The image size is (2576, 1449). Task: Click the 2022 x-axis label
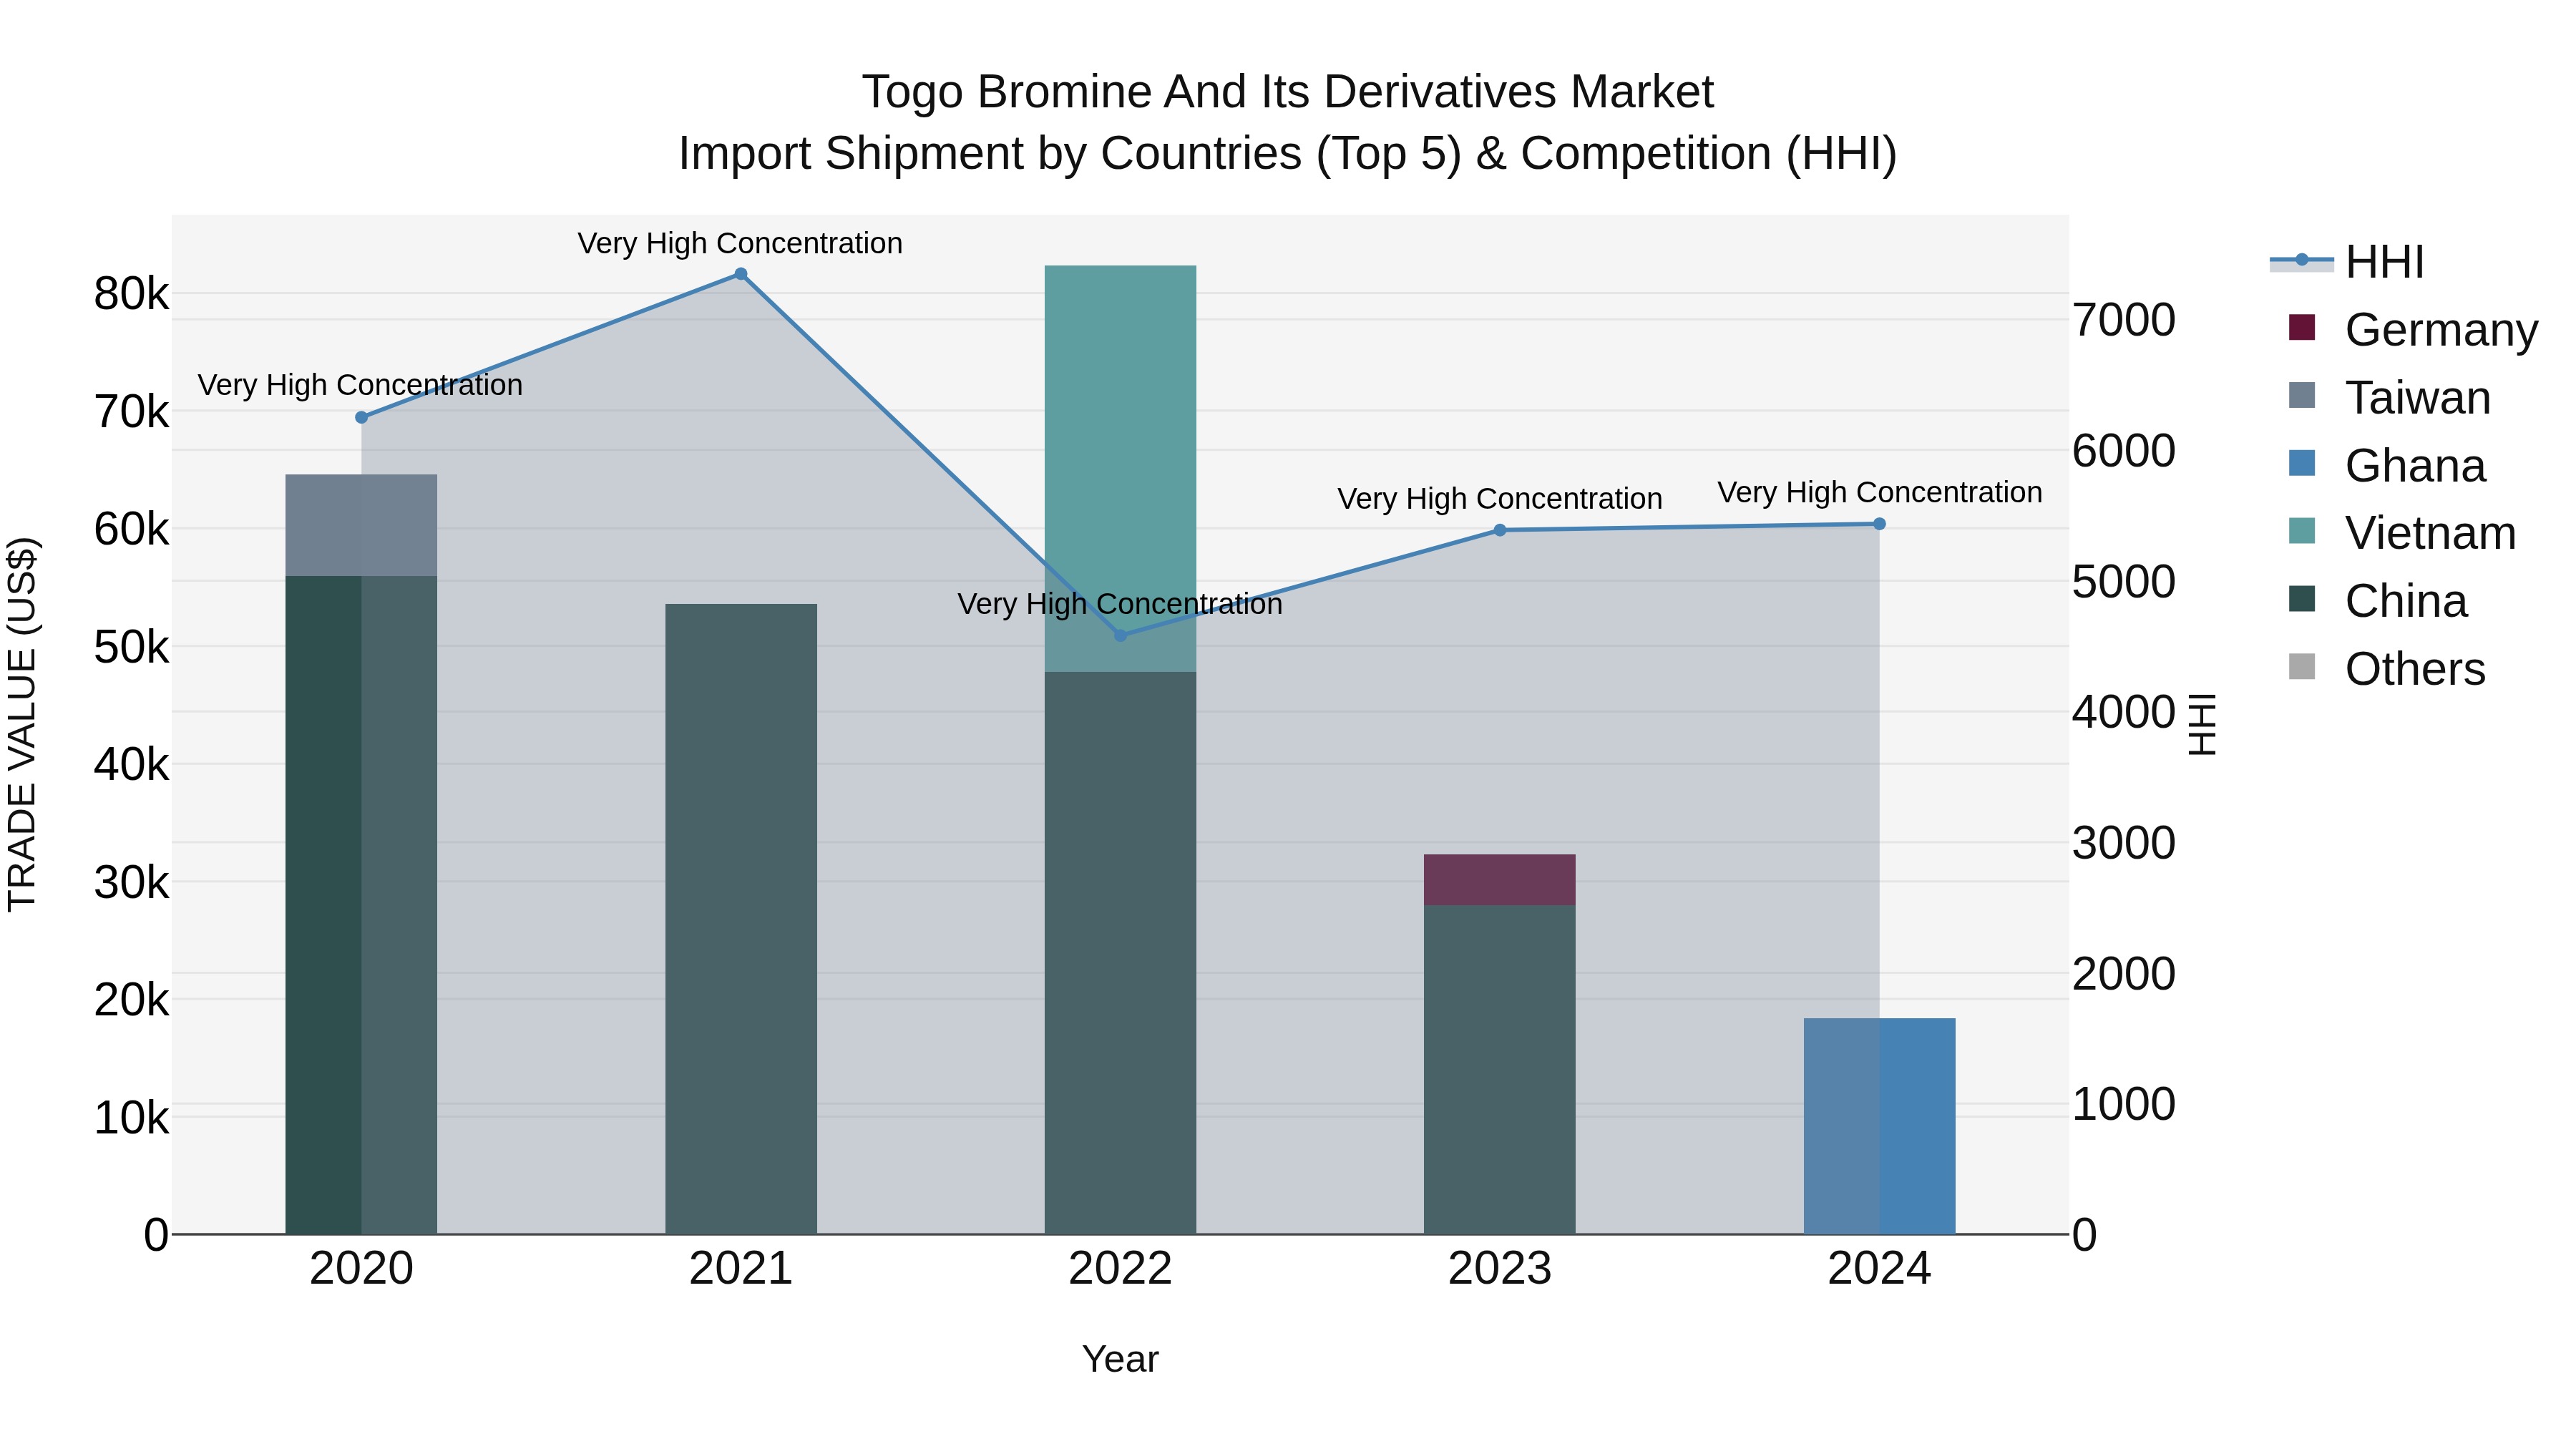click(1120, 1269)
